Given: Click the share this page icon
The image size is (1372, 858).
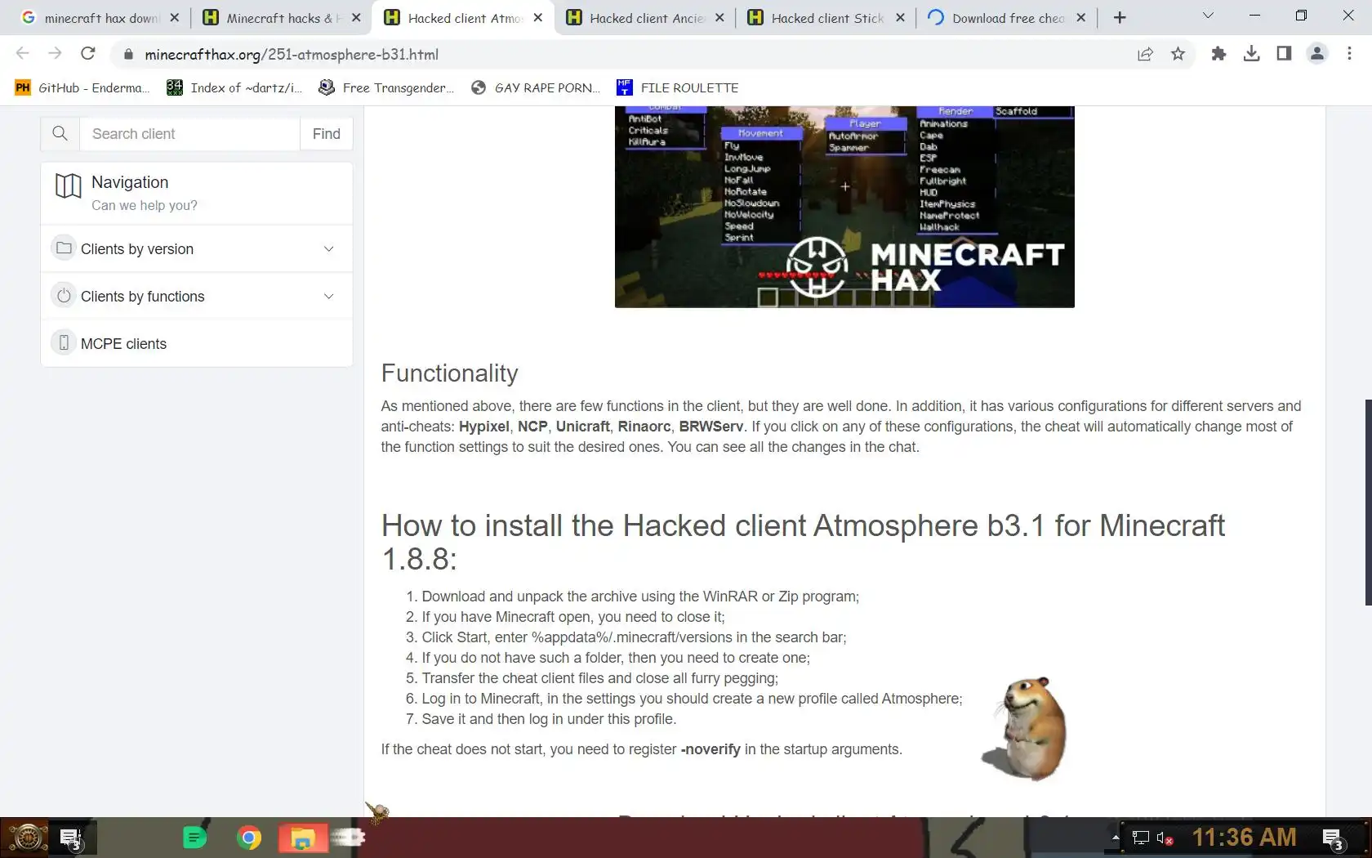Looking at the screenshot, I should coord(1145,54).
